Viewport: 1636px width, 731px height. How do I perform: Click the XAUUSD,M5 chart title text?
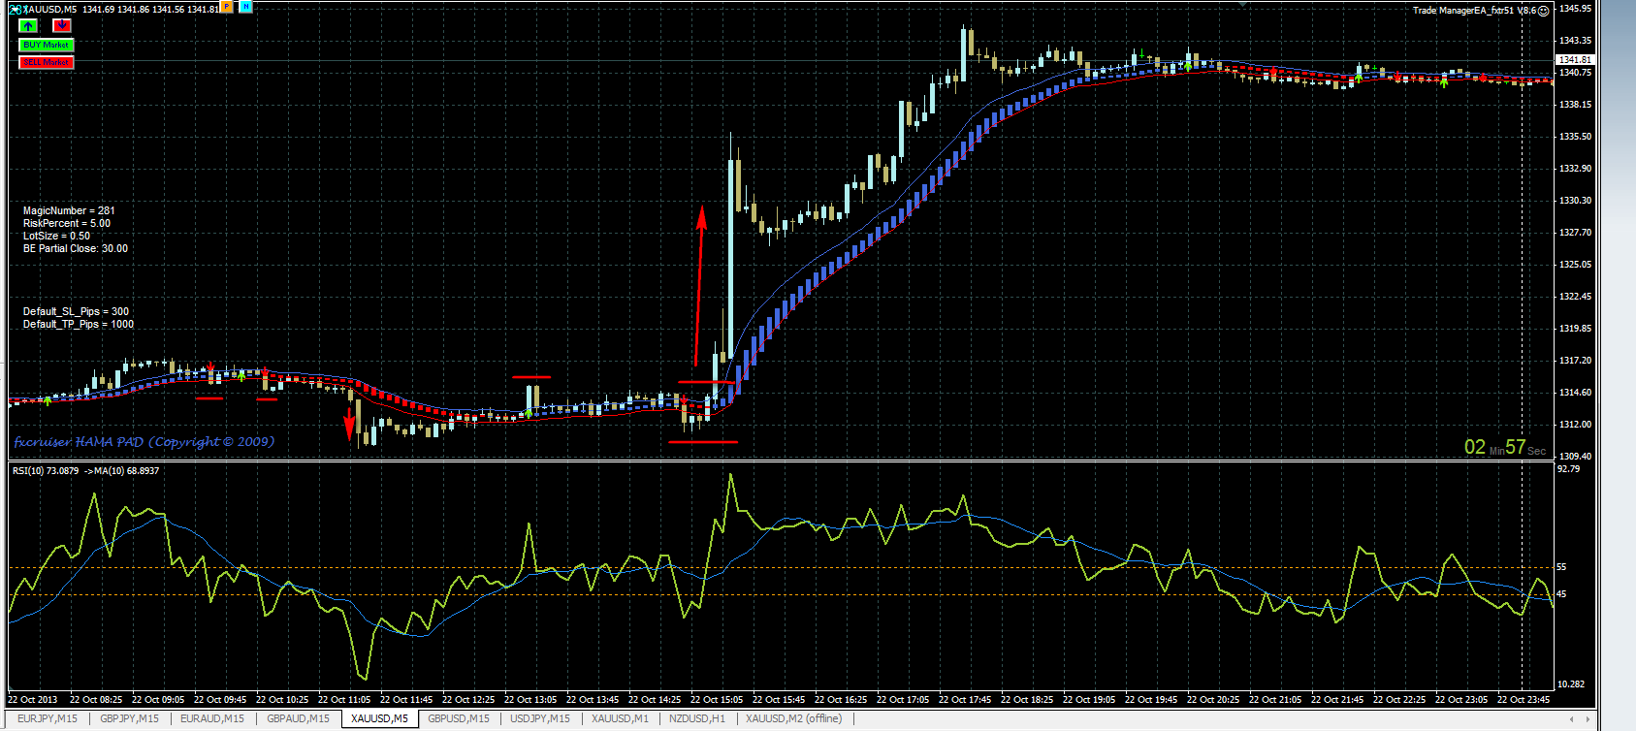(x=50, y=9)
